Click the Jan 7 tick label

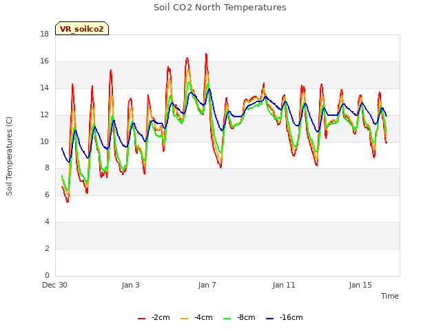coord(207,285)
